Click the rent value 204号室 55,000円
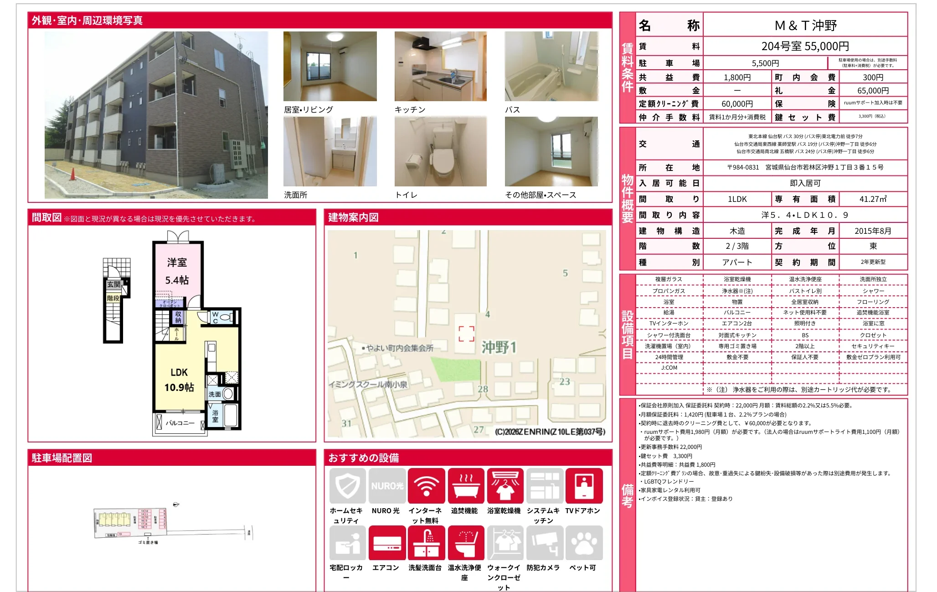The height and width of the screenshot is (592, 937). click(x=805, y=46)
